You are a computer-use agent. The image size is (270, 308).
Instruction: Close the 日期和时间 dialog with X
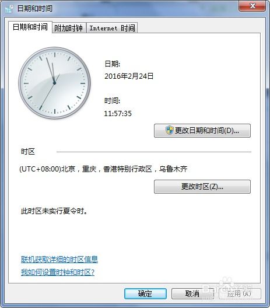click(253, 6)
